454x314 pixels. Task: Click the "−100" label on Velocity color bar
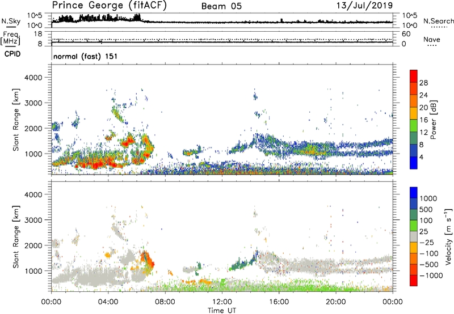pyautogui.click(x=429, y=253)
